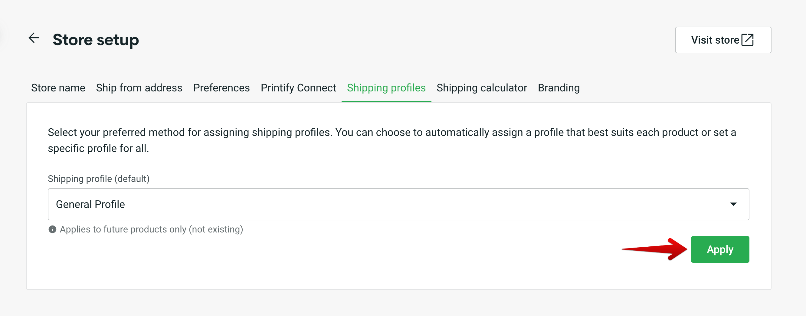Switch to the Branding tab
The width and height of the screenshot is (806, 316).
pos(559,88)
